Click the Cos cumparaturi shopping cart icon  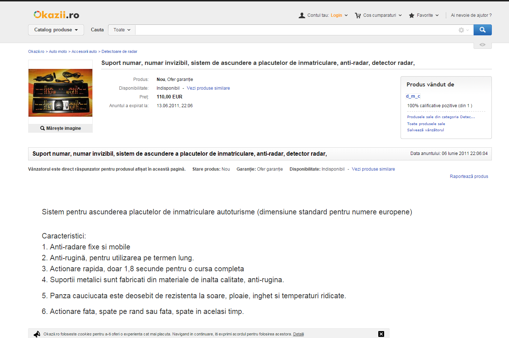pos(357,15)
